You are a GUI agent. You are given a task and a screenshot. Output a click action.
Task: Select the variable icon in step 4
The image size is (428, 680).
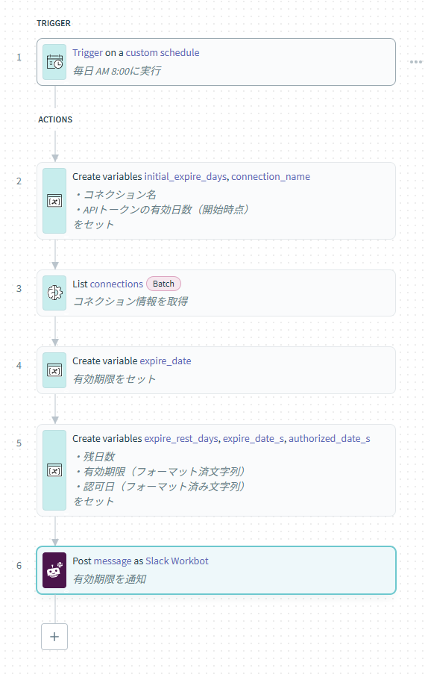pos(54,370)
